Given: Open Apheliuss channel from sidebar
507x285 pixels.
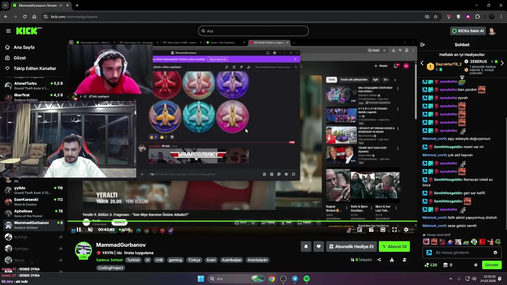Looking at the screenshot, I should pos(34,213).
